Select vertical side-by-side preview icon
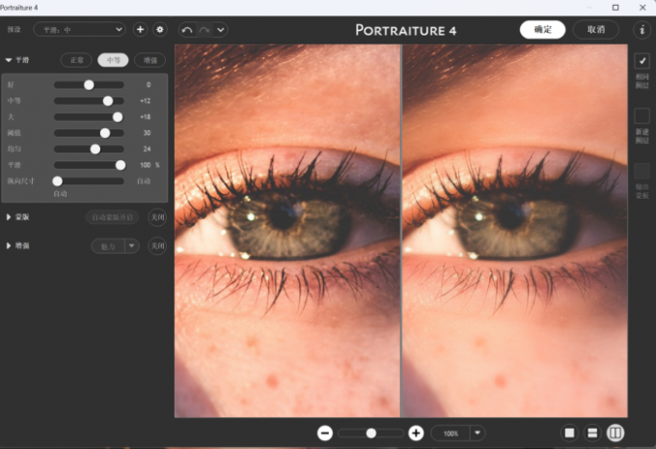This screenshot has width=656, height=449. [x=615, y=434]
